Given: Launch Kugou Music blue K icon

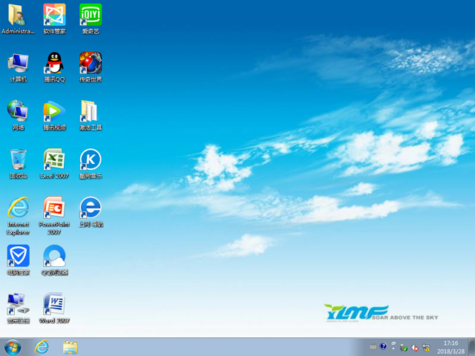Looking at the screenshot, I should click(x=90, y=159).
